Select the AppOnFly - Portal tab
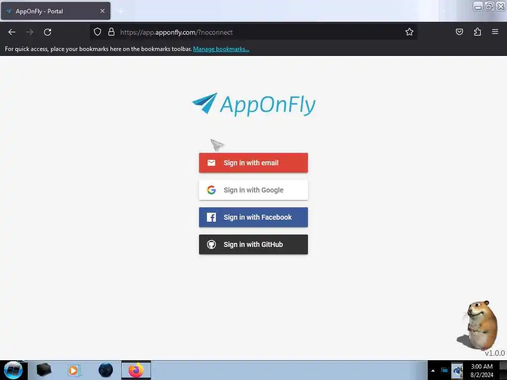The width and height of the screenshot is (507, 380). tap(55, 11)
